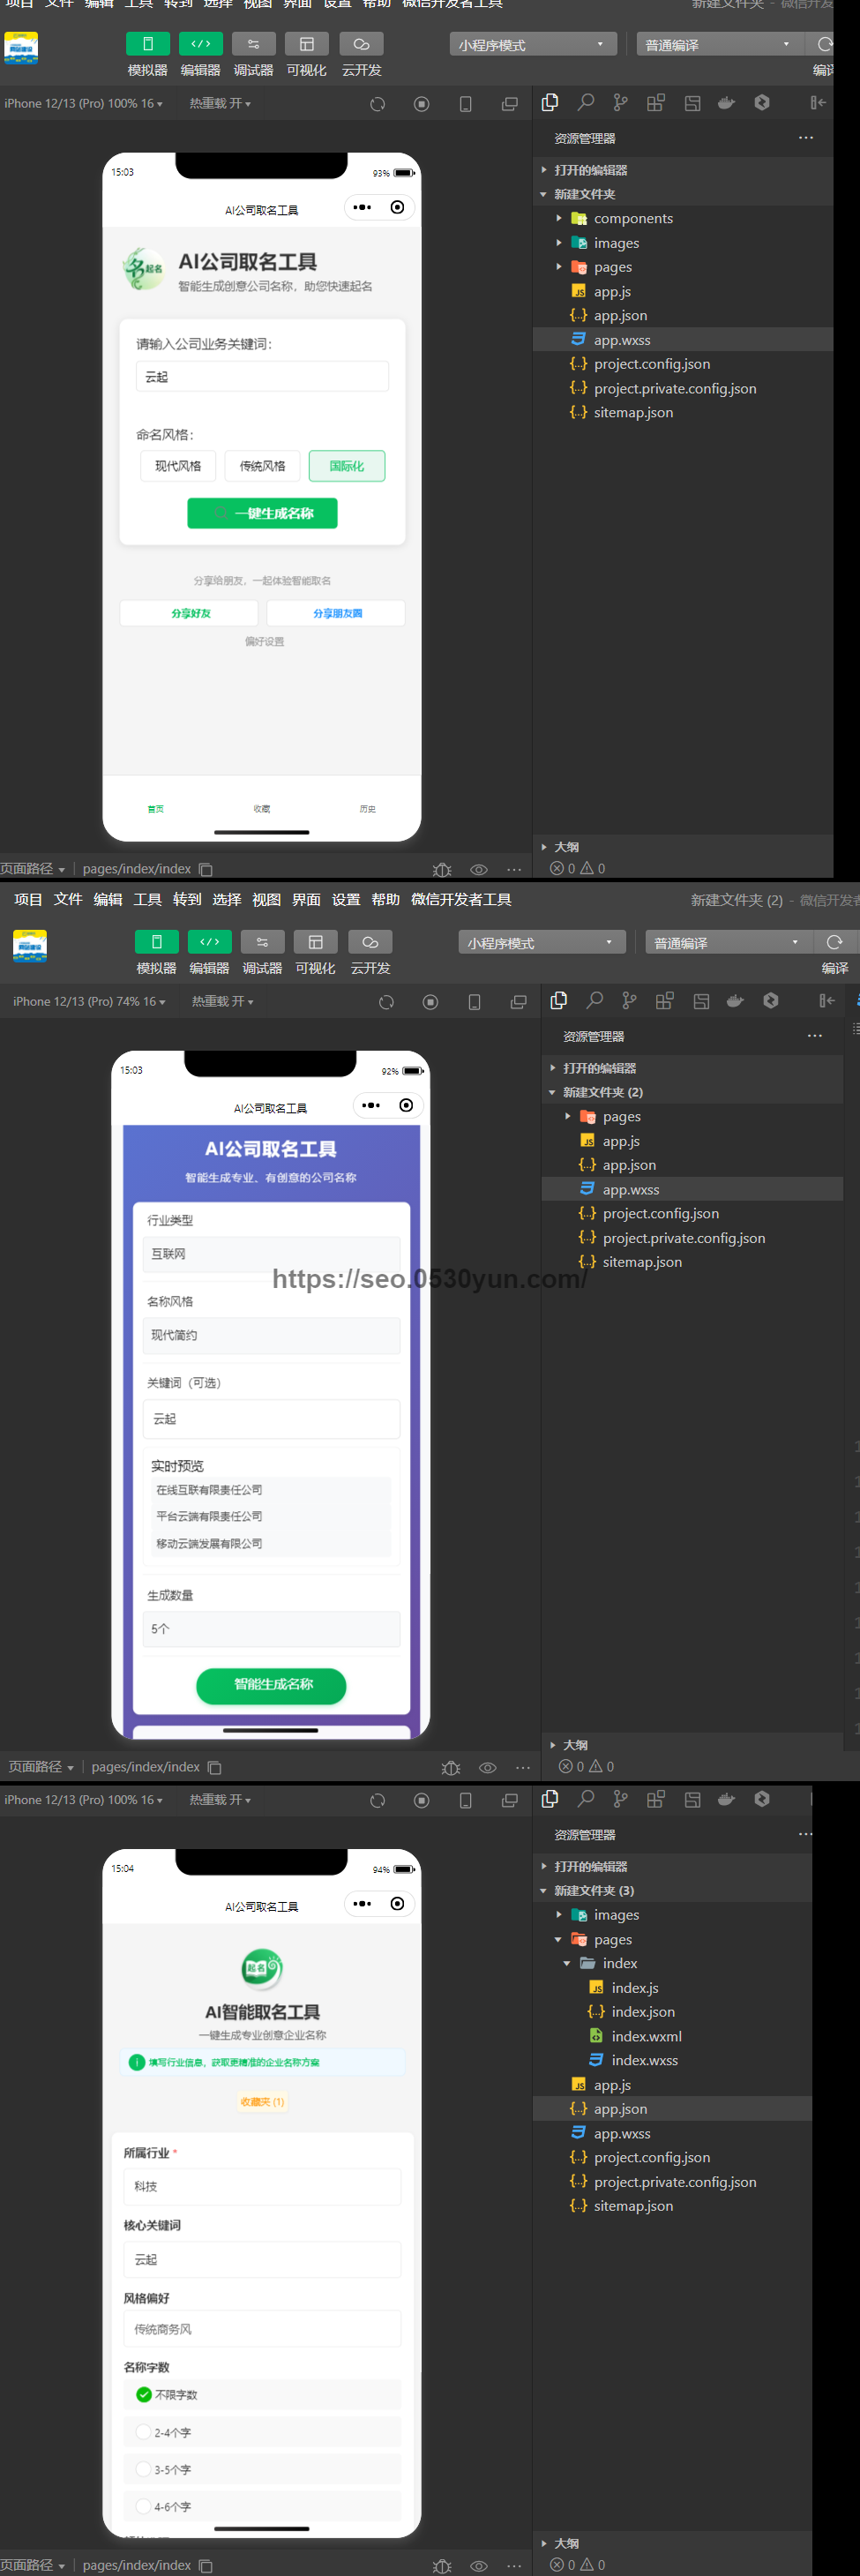This screenshot has height=2576, width=860.
Task: Click the refresh icon beside the 74% device selector
Action: pyautogui.click(x=386, y=1002)
